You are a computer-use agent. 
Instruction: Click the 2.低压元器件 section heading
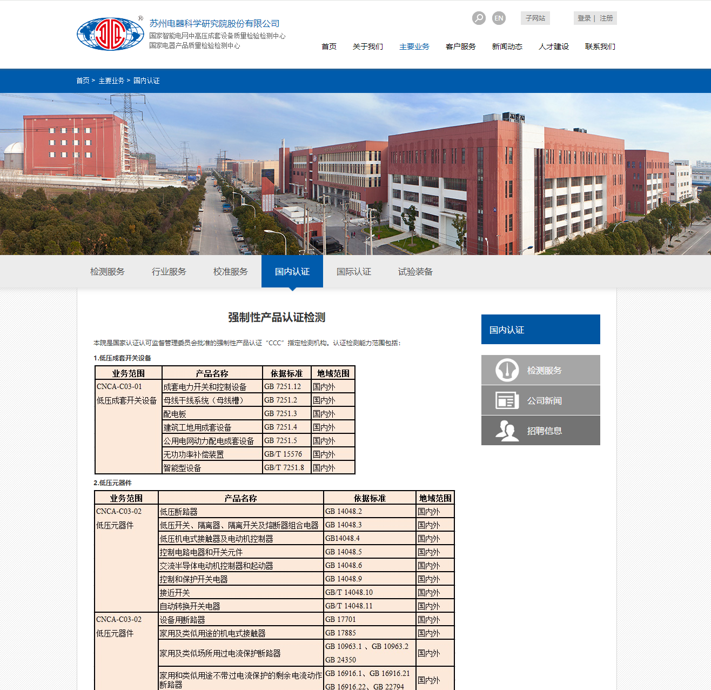[x=112, y=483]
